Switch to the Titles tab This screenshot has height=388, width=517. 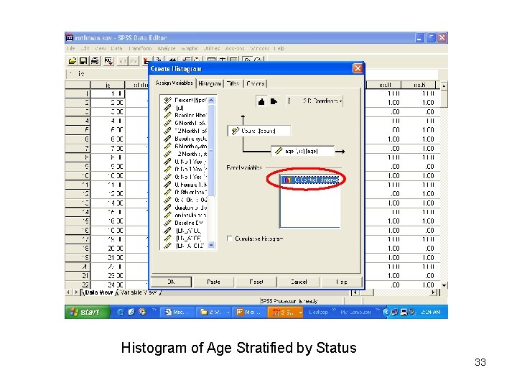pyautogui.click(x=233, y=84)
